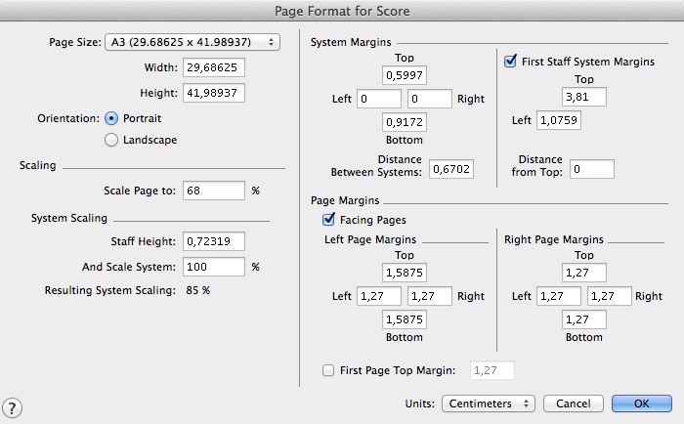684x424 pixels.
Task: Open the Units dropdown menu
Action: click(x=489, y=403)
